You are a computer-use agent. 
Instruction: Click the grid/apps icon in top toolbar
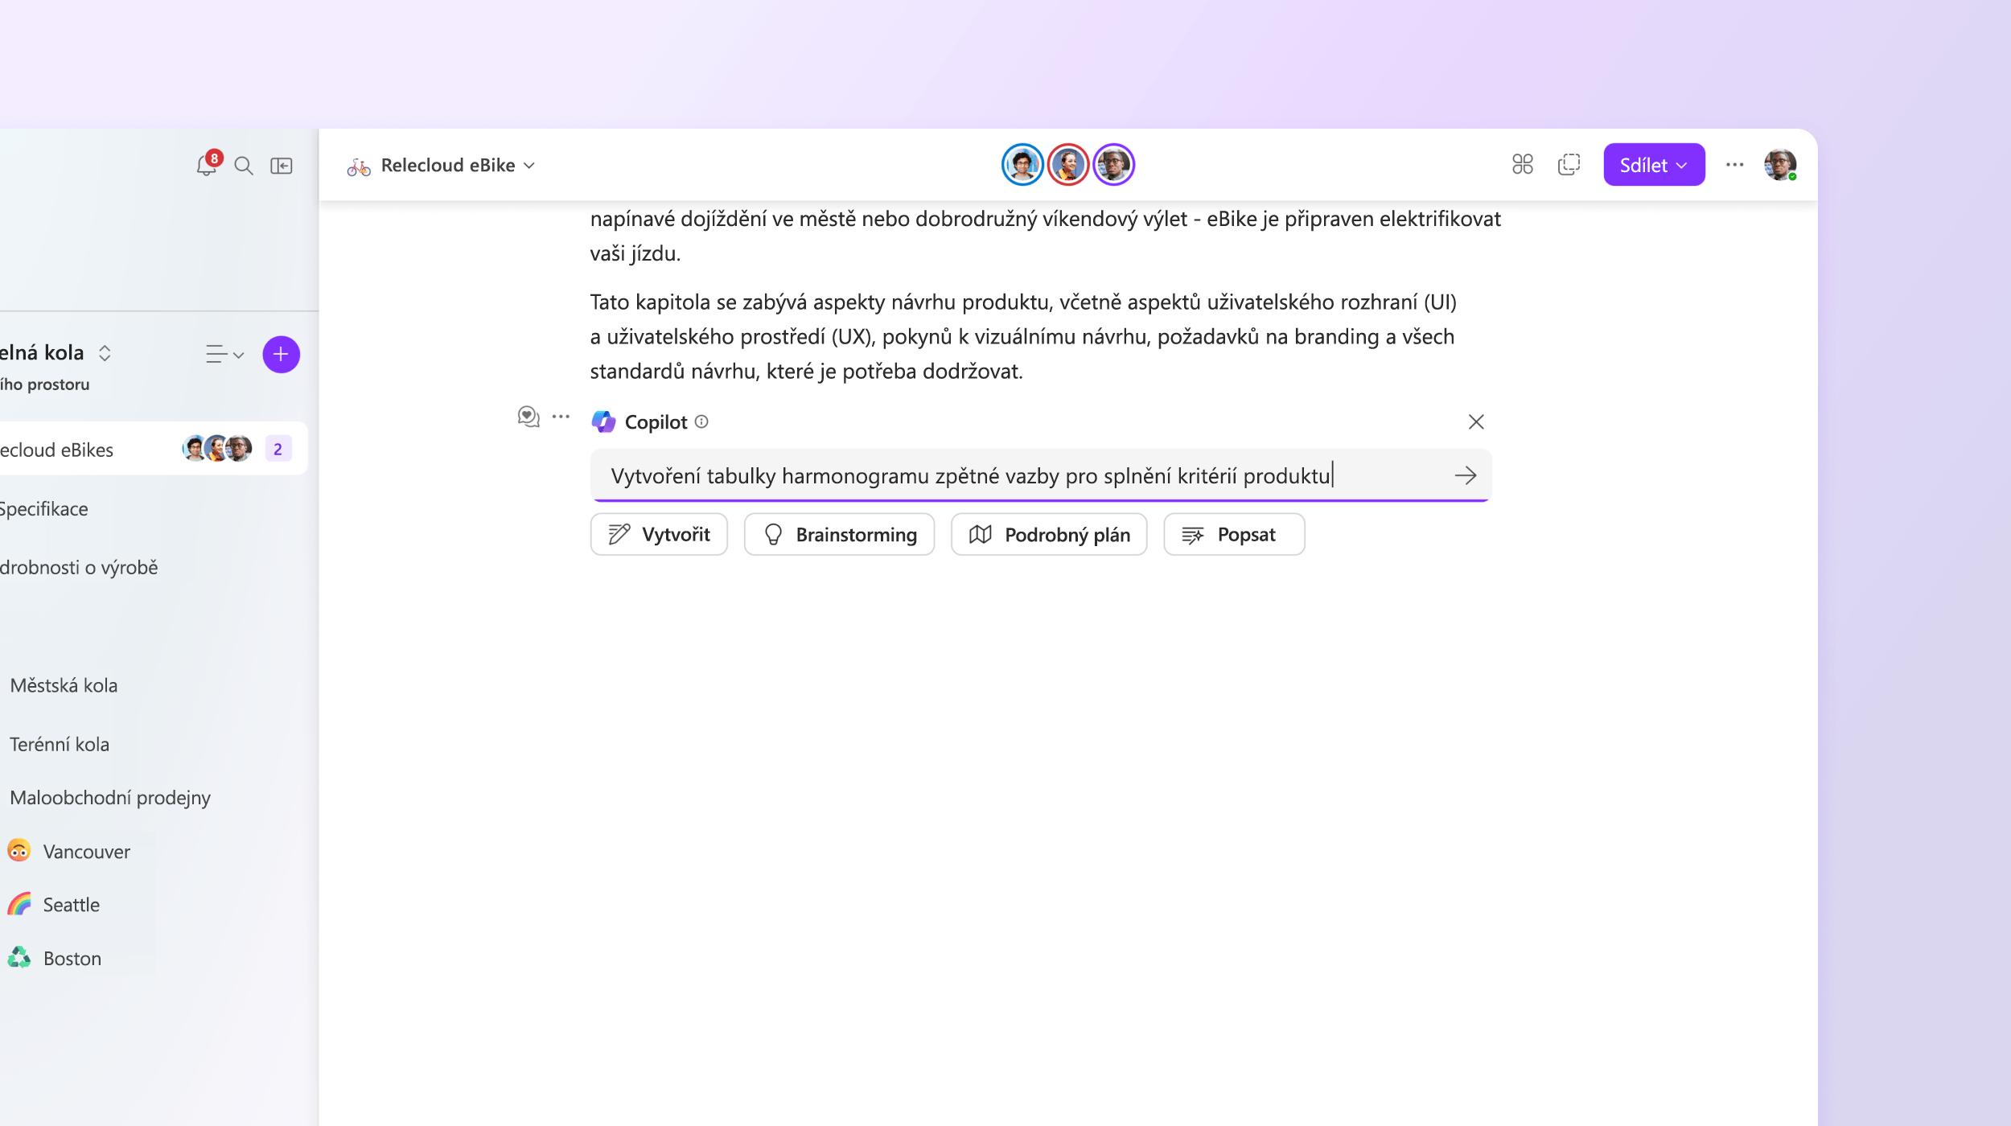point(1520,164)
